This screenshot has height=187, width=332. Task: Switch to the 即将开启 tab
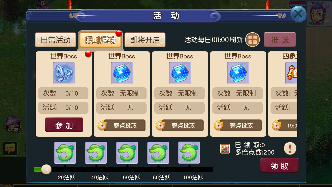(x=145, y=40)
